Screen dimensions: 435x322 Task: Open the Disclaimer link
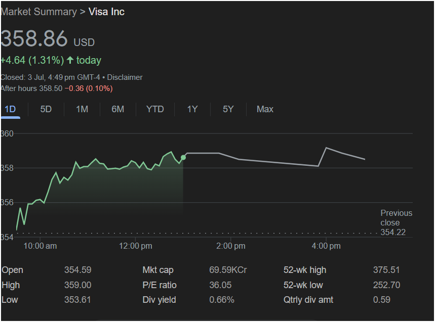click(125, 77)
